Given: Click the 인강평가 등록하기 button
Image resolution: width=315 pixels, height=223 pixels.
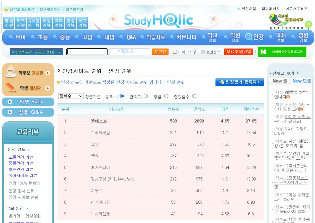Looking at the screenshot, I should click(x=240, y=82).
